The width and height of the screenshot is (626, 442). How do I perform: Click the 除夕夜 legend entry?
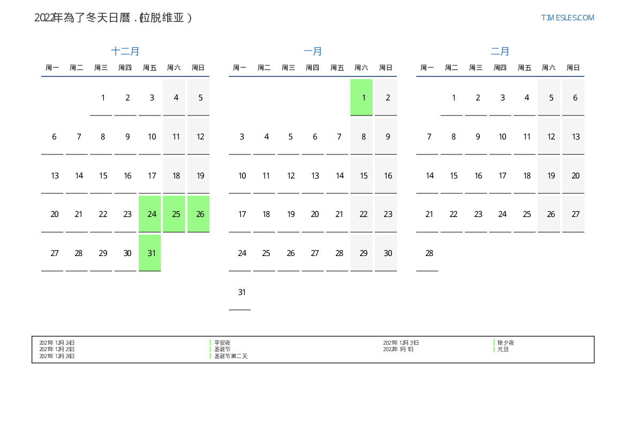pyautogui.click(x=506, y=343)
